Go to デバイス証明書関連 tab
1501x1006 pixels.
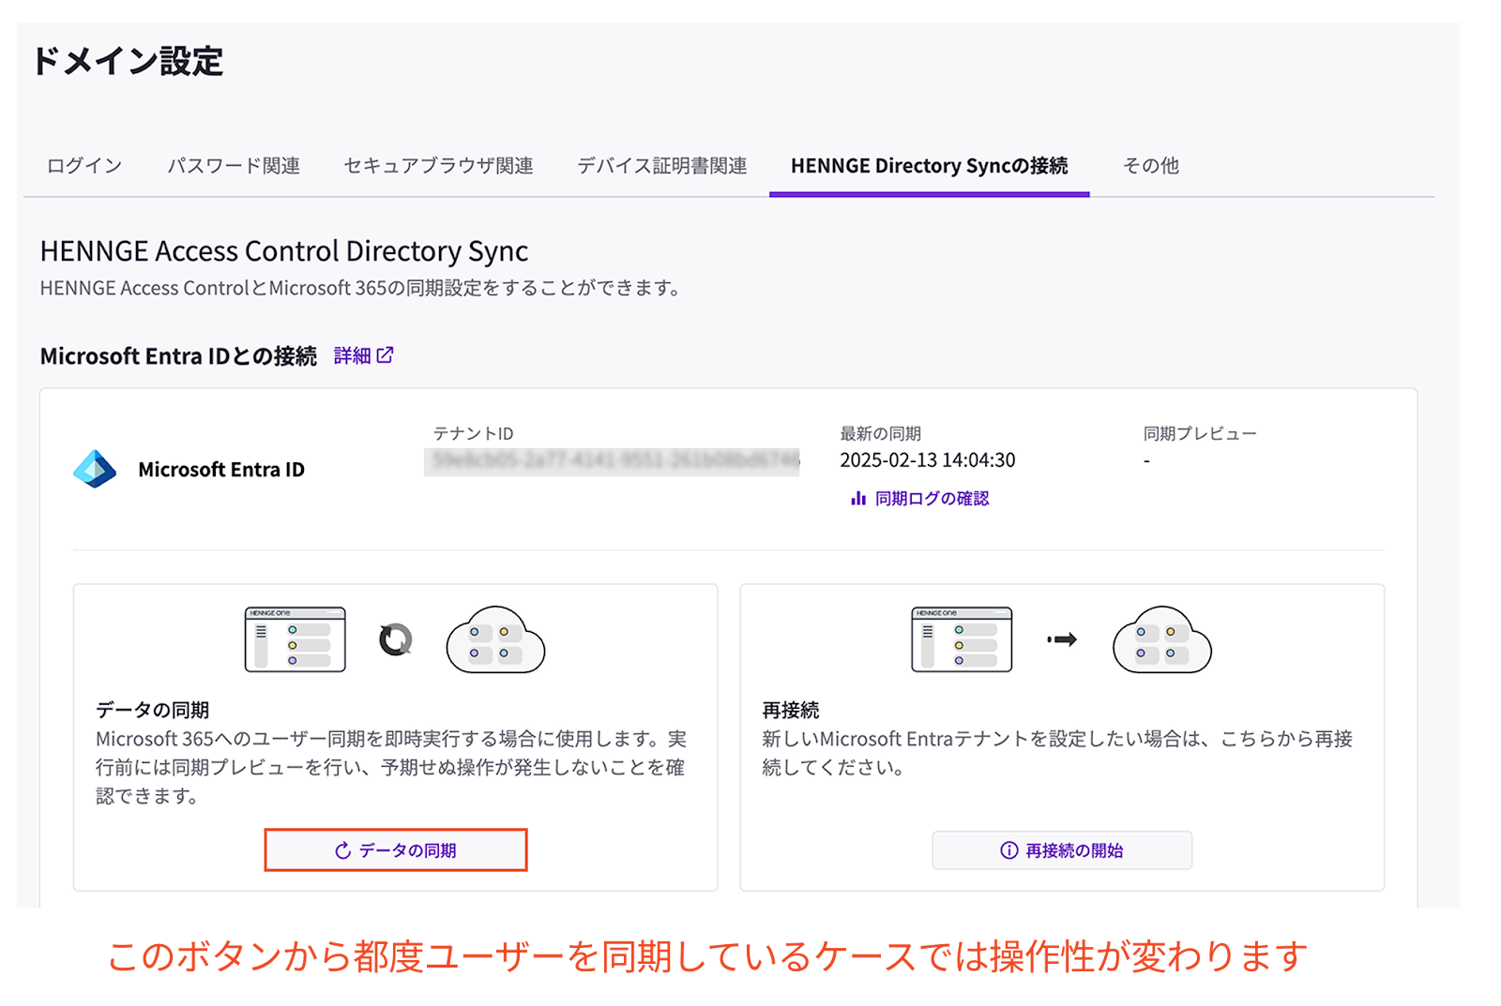[x=662, y=166]
